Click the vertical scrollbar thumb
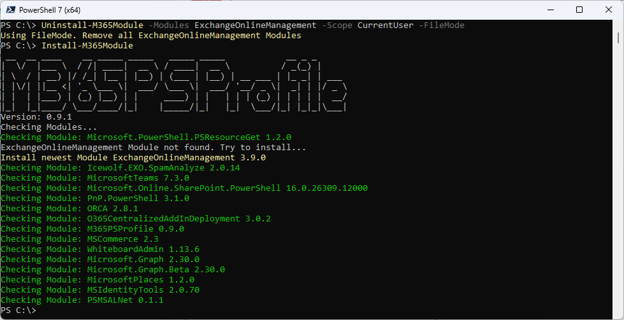The height and width of the screenshot is (320, 624). pyautogui.click(x=618, y=38)
